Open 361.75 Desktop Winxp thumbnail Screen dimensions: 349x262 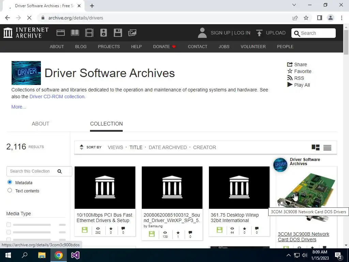pyautogui.click(x=239, y=188)
